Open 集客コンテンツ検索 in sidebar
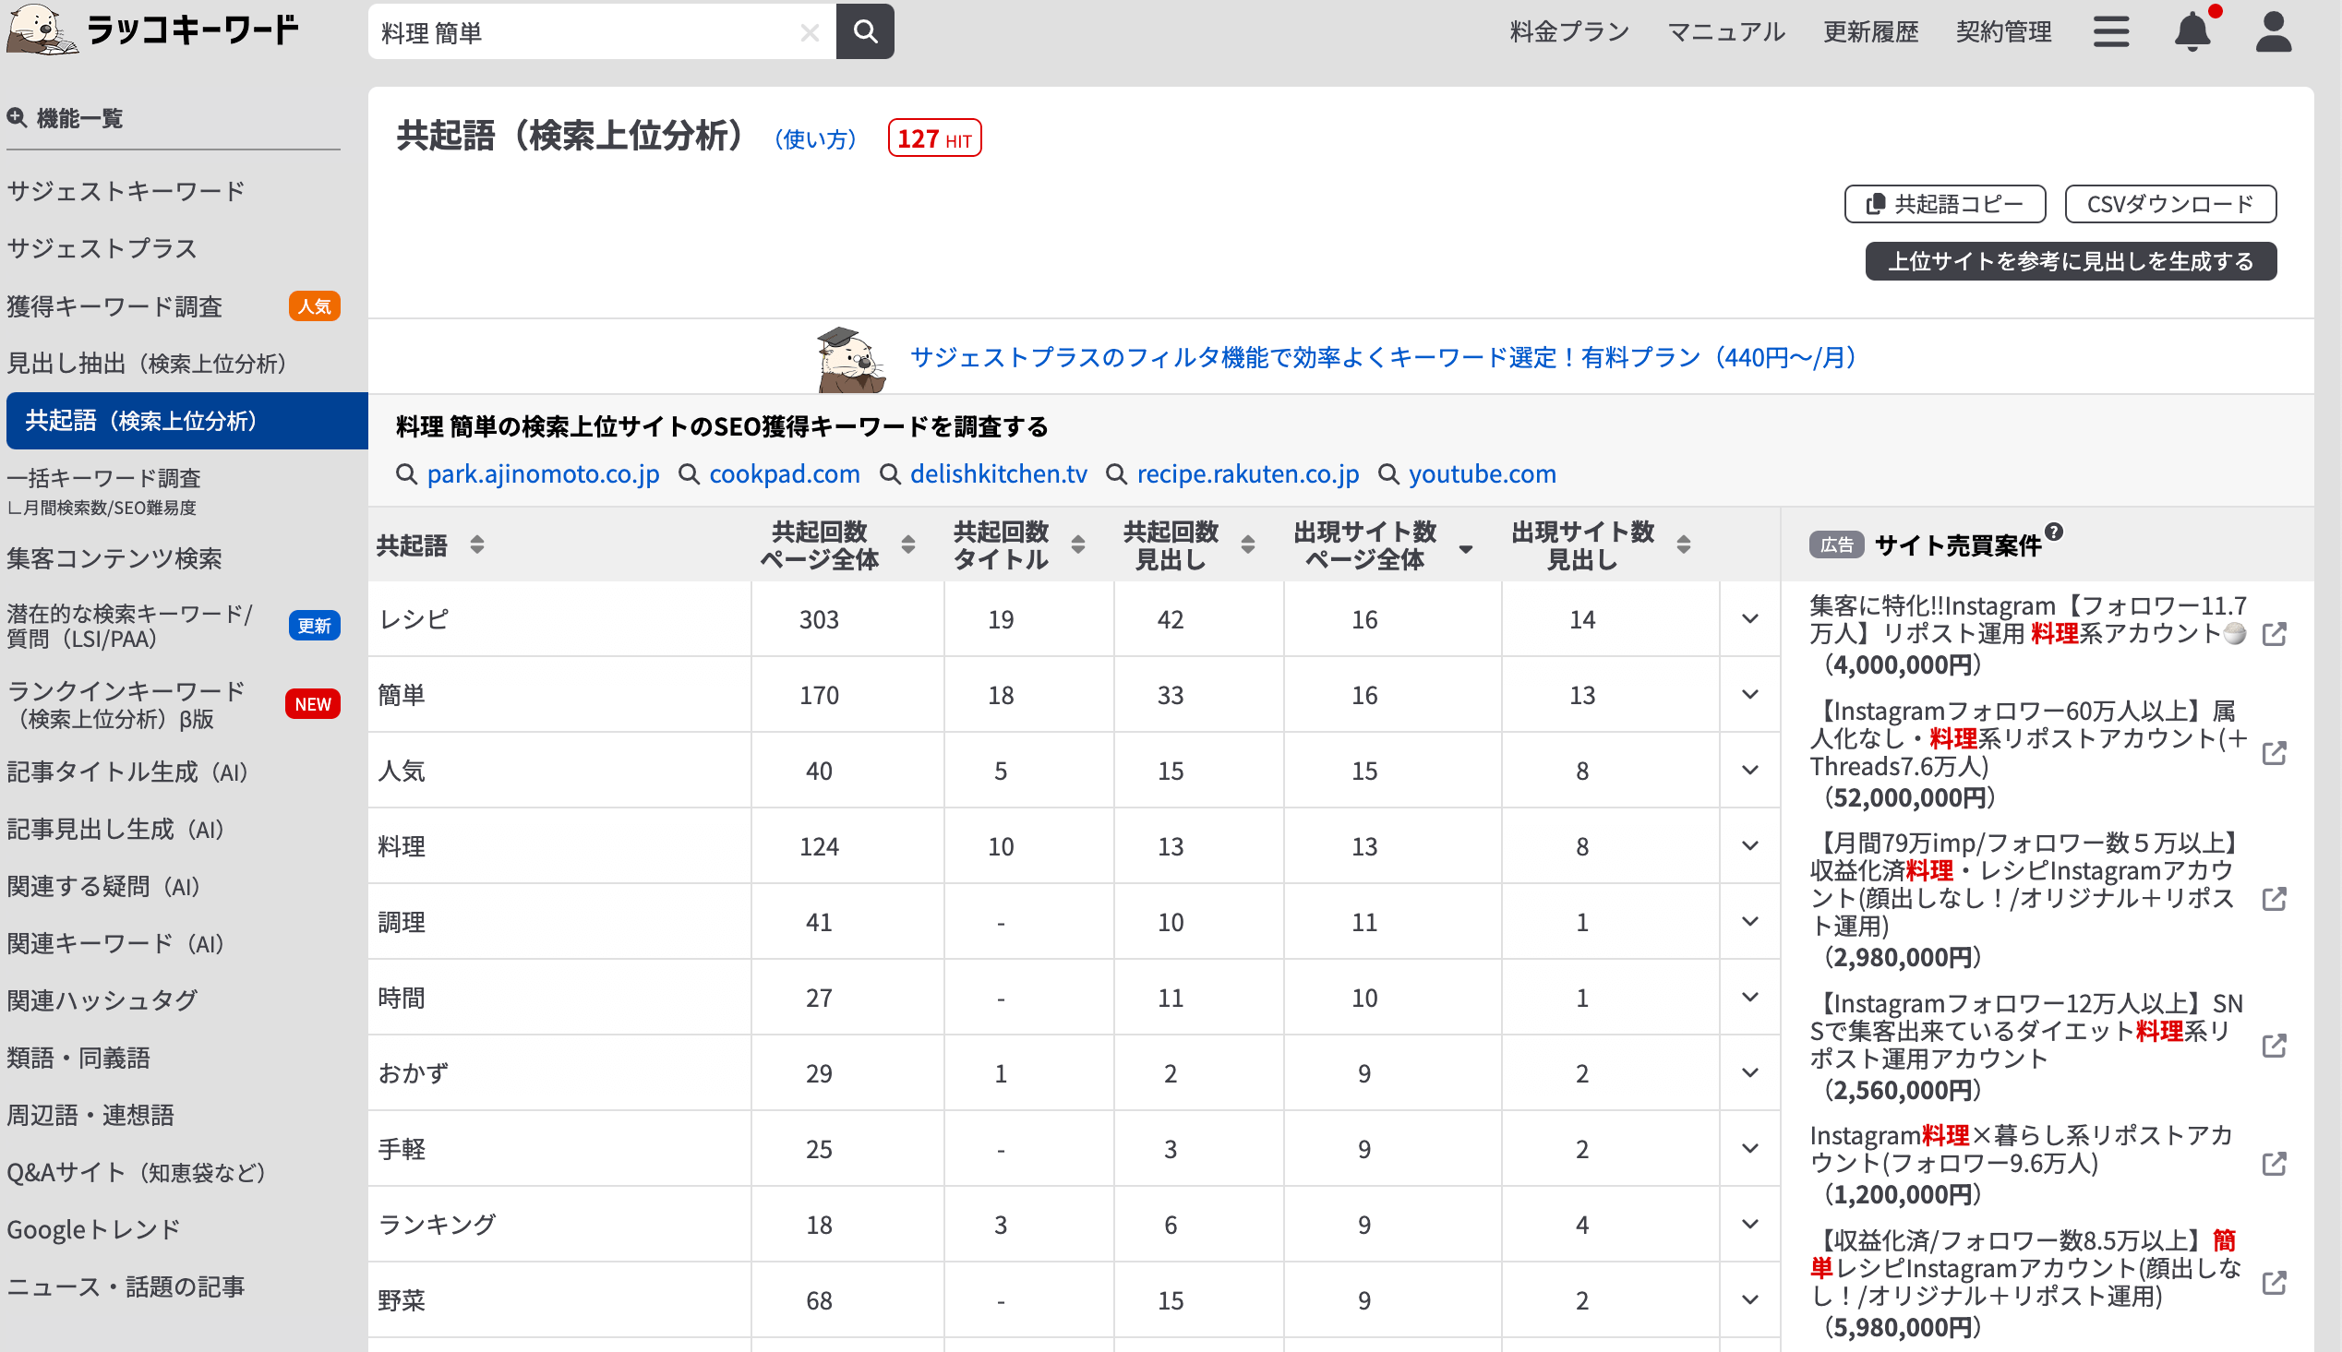This screenshot has width=2342, height=1352. pos(114,557)
